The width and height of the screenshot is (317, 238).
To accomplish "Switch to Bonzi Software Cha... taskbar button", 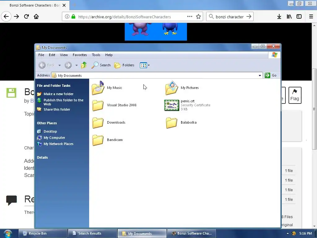I will [191, 233].
